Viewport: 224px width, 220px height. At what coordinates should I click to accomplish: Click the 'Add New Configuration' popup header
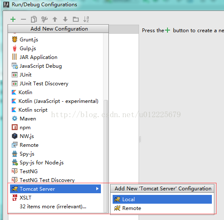[58, 29]
